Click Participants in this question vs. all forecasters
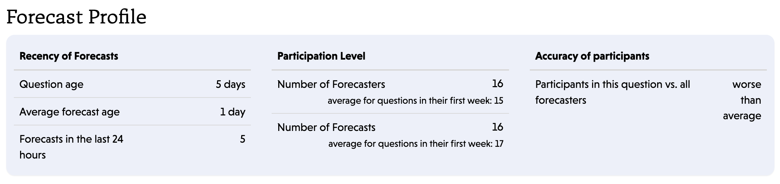 point(613,92)
